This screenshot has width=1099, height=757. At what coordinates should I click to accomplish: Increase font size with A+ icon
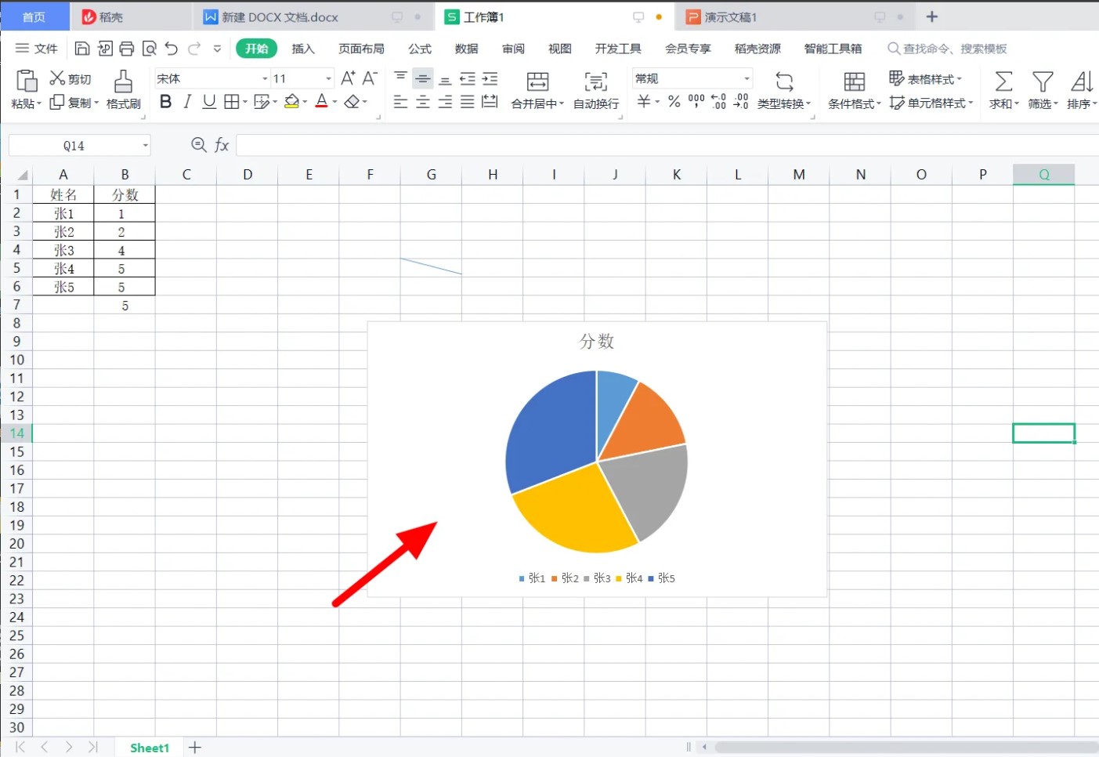tap(348, 78)
